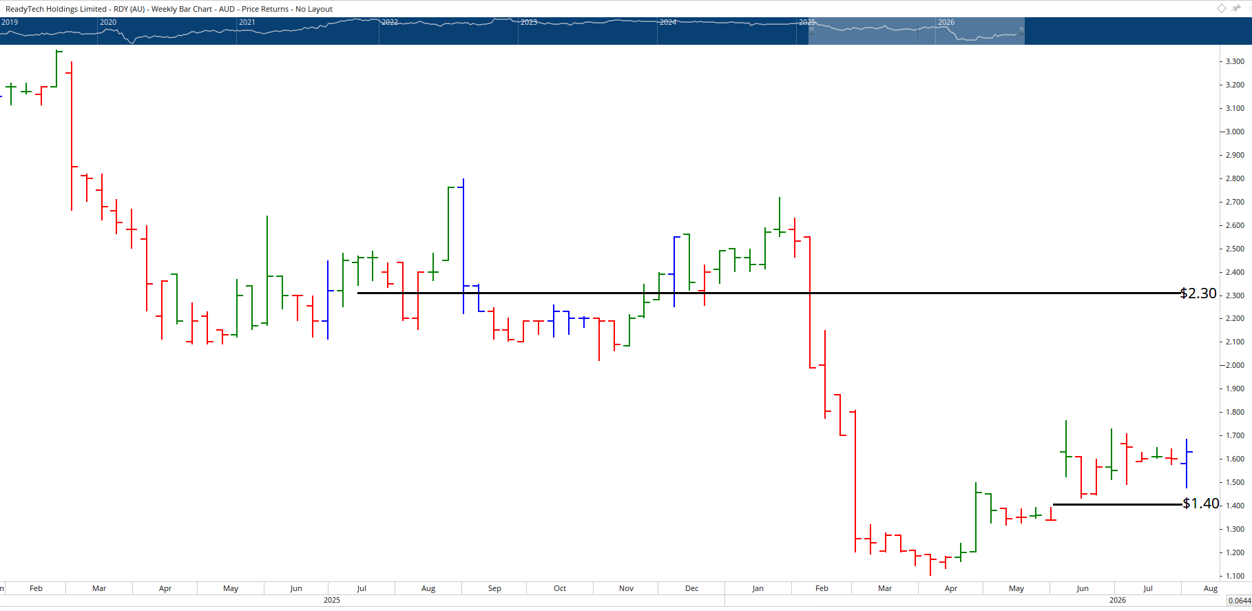Click the 2021 label in the overview strip
The image size is (1252, 611).
click(247, 22)
